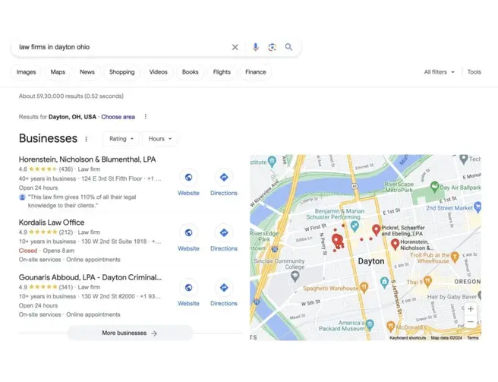Image resolution: width=498 pixels, height=382 pixels.
Task: Open the Finance tab
Action: click(256, 72)
